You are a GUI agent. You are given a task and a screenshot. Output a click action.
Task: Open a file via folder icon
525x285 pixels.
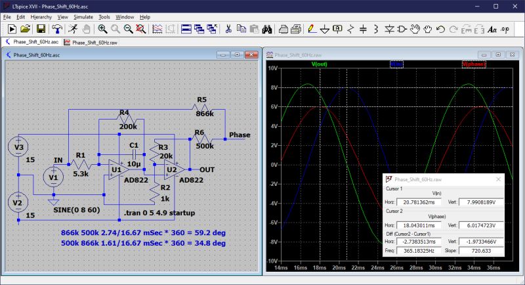click(25, 29)
